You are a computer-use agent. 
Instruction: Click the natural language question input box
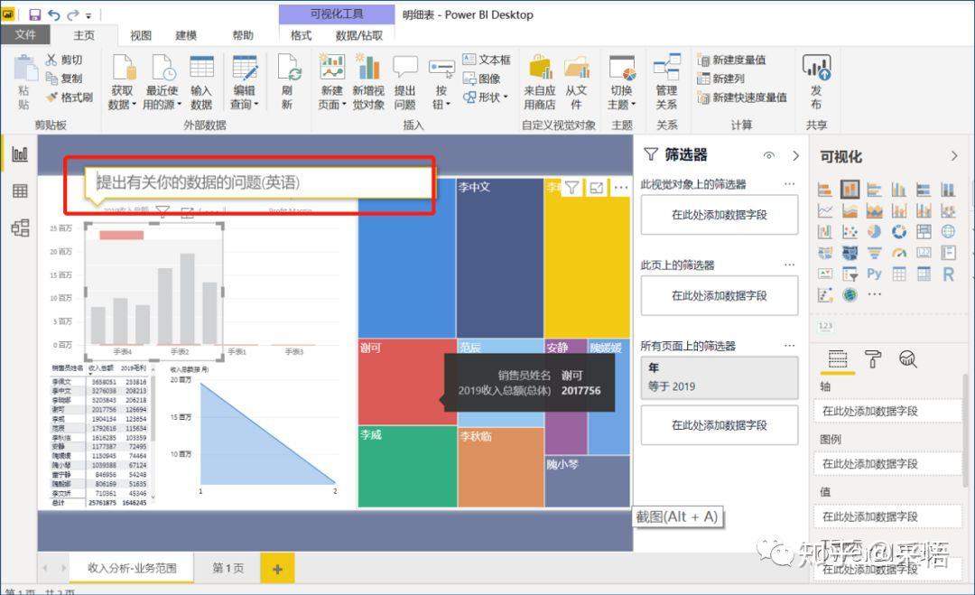(253, 181)
